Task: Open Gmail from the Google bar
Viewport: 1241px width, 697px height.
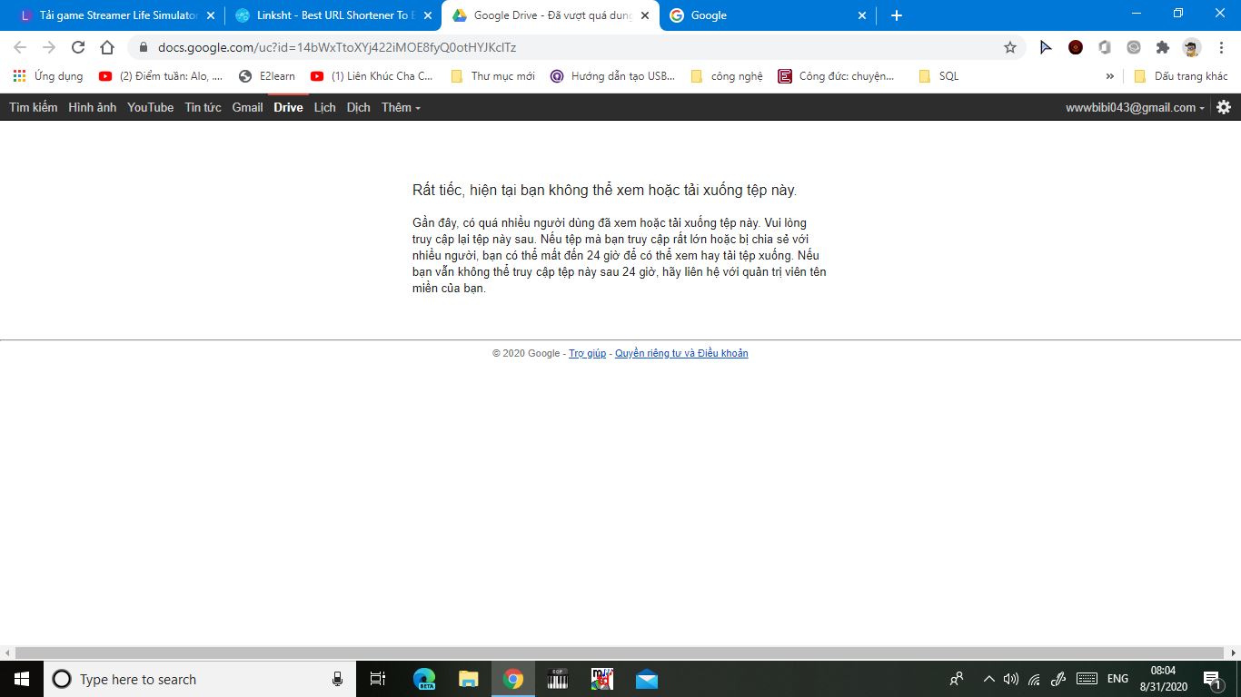Action: tap(247, 107)
